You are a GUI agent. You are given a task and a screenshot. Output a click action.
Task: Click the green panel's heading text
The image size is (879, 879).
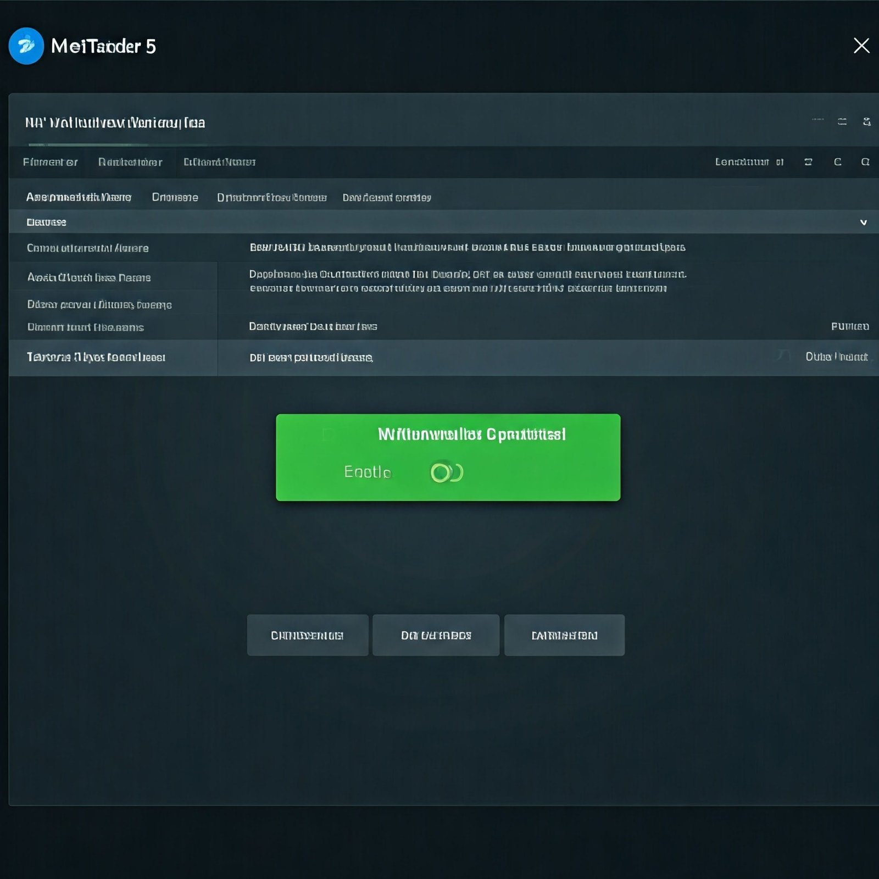tap(472, 435)
